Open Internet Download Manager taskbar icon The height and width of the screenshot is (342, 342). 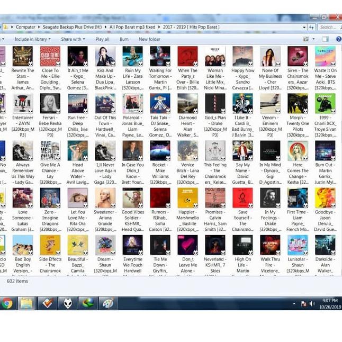click(x=87, y=303)
